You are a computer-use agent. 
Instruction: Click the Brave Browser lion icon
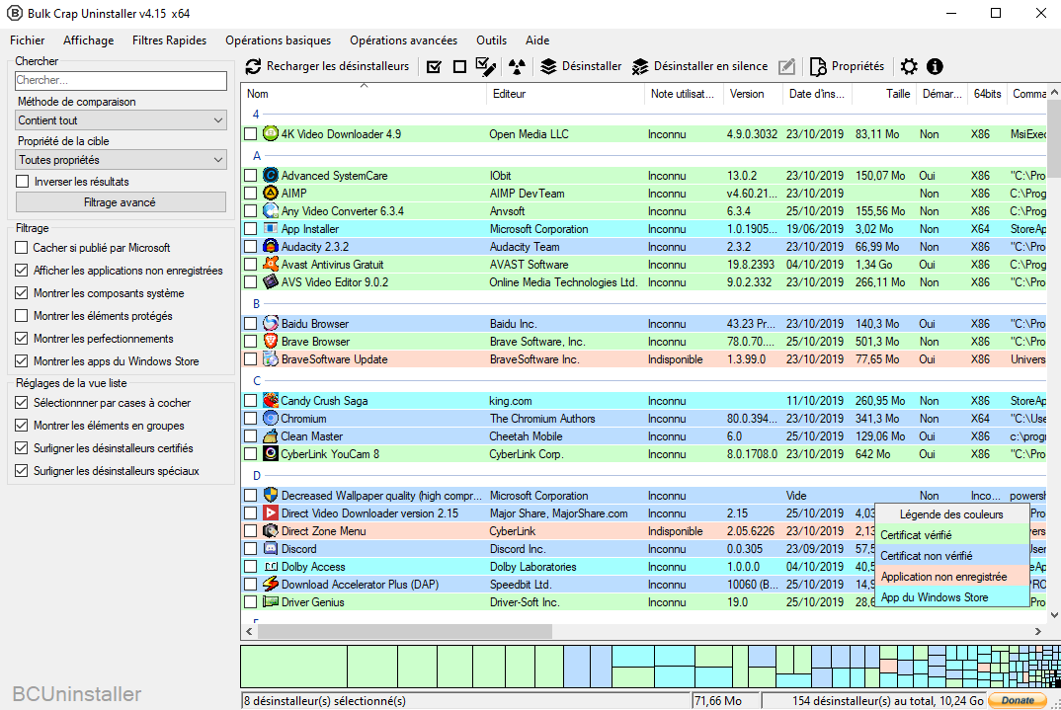click(x=271, y=342)
